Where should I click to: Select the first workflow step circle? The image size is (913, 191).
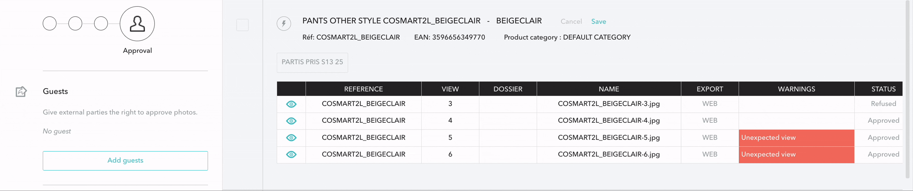50,24
